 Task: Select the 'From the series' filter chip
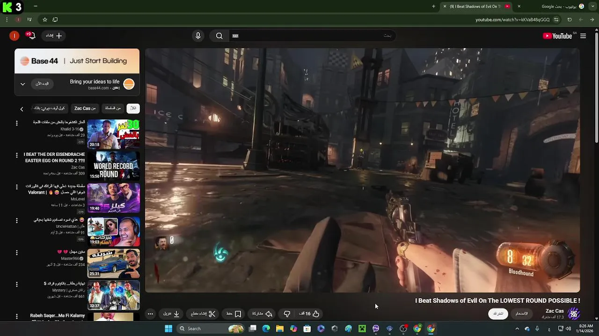pos(113,108)
